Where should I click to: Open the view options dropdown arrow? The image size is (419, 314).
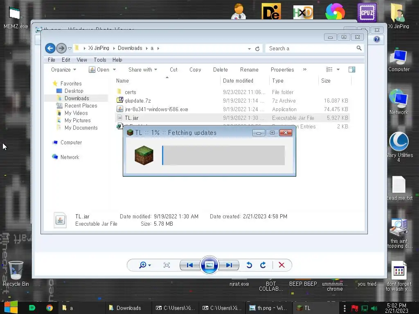click(338, 70)
